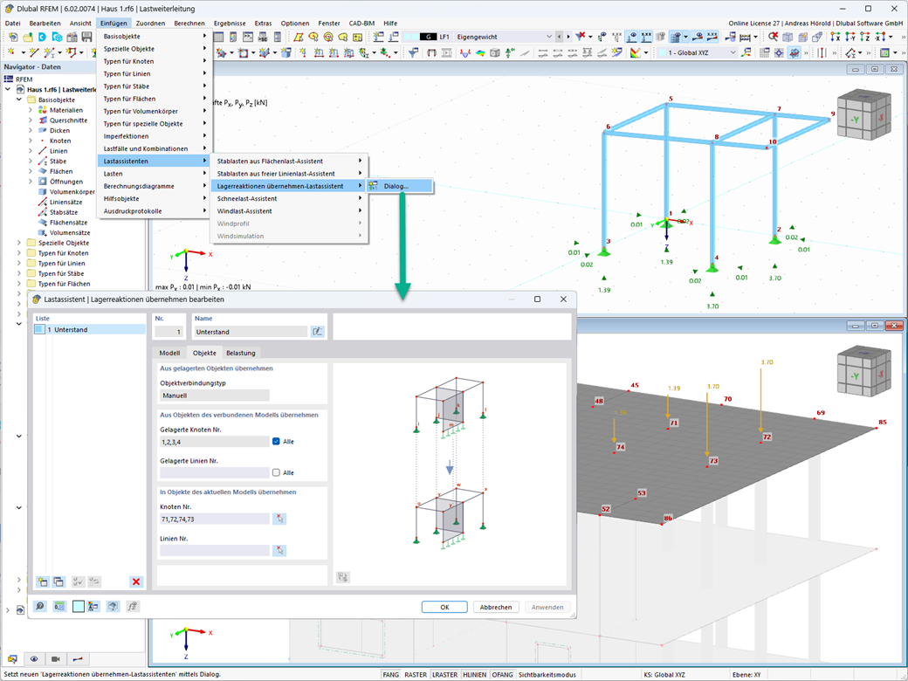The width and height of the screenshot is (908, 681).
Task: Click Anwenden in the Lastassistent dialog
Action: pyautogui.click(x=547, y=607)
